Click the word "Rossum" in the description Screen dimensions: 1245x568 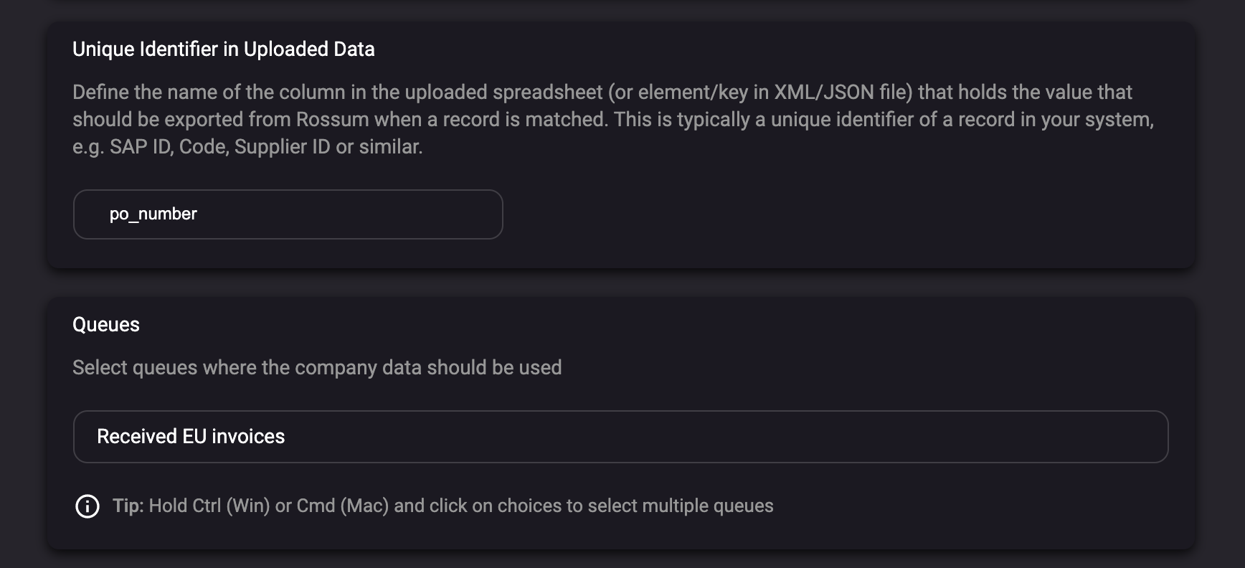[331, 120]
